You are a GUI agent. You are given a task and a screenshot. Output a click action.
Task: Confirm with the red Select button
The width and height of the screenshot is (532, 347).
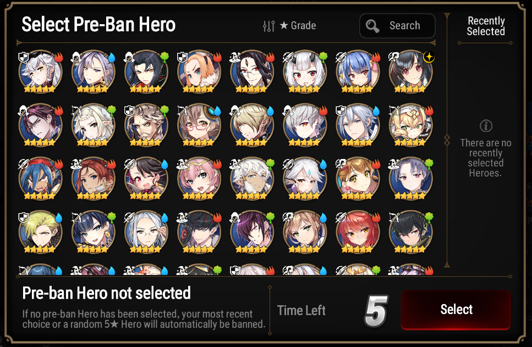[x=456, y=310]
